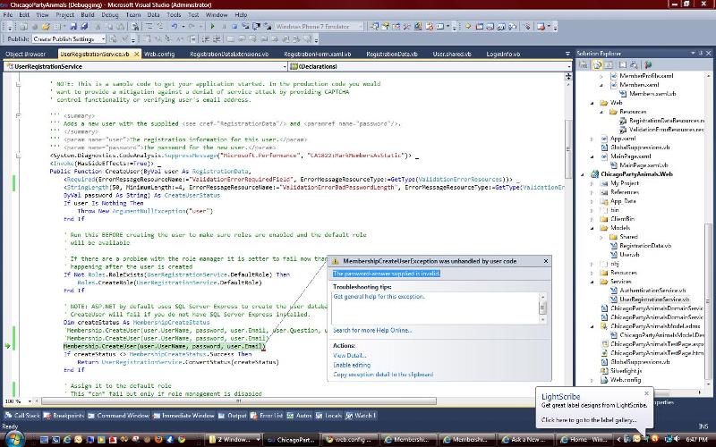The width and height of the screenshot is (716, 447).
Task: Click the Windows Start orb
Action: pyautogui.click(x=14, y=439)
